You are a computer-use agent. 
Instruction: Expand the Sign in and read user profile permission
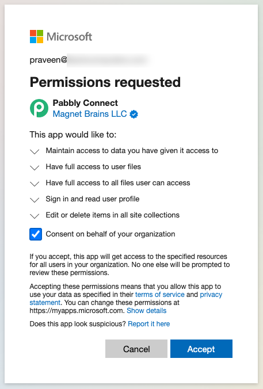coord(35,200)
